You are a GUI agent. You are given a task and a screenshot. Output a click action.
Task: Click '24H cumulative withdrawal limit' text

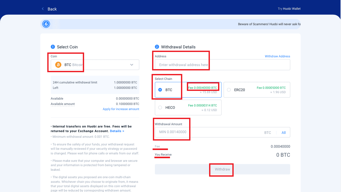pos(75,82)
